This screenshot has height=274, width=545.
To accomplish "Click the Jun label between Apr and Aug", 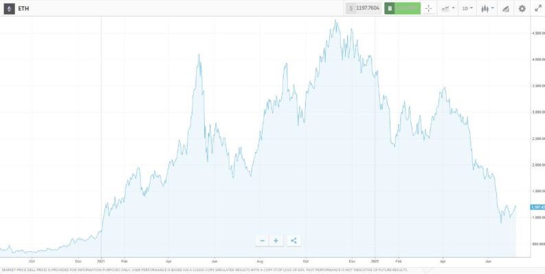I will pyautogui.click(x=214, y=261).
